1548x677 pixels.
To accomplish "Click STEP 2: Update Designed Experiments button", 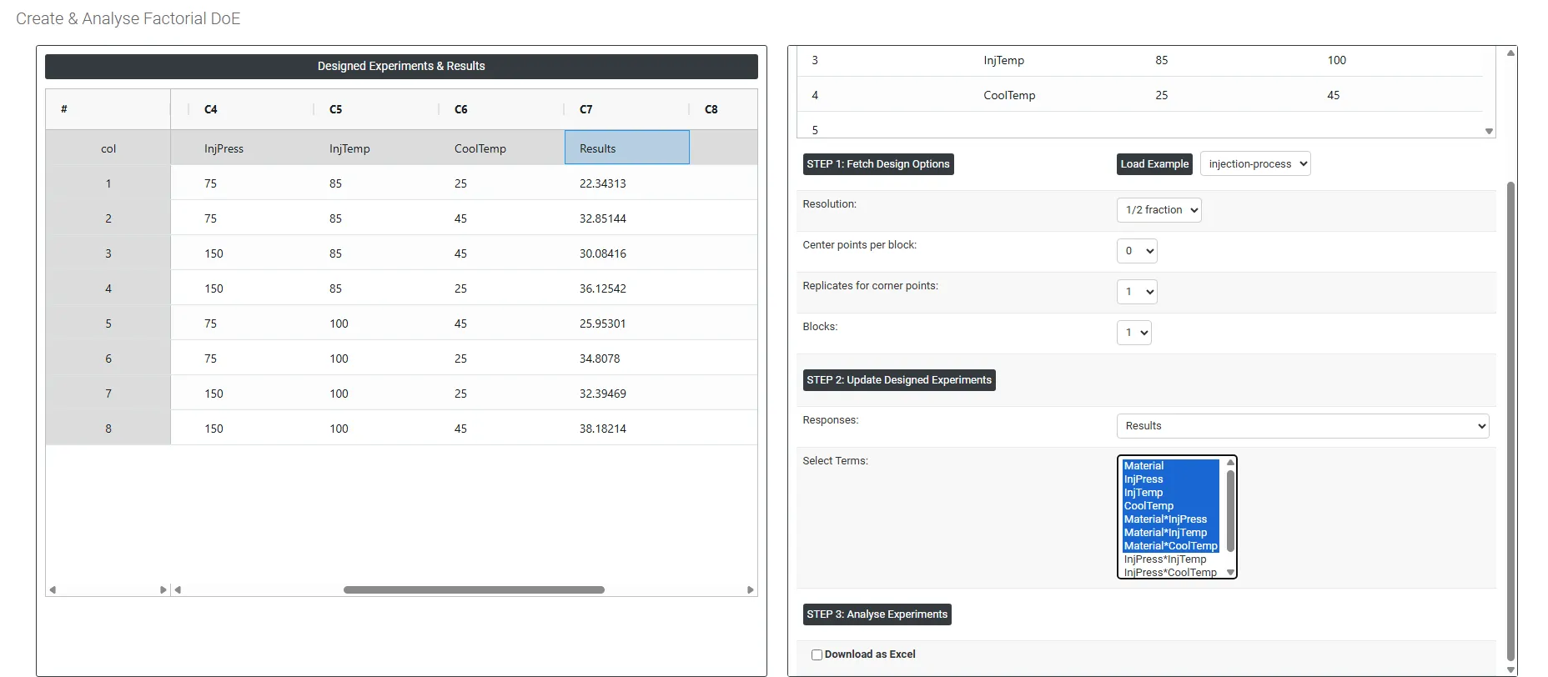I will click(899, 380).
